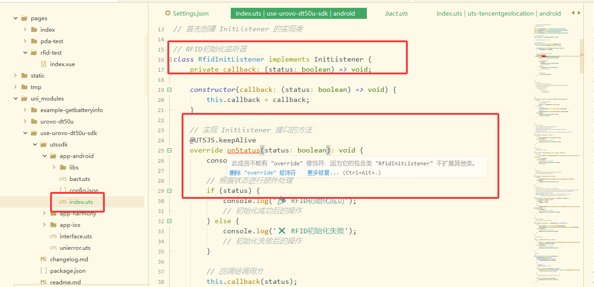Open the index.uts uts-tencentgeolocation tab
The height and width of the screenshot is (287, 594).
498,13
